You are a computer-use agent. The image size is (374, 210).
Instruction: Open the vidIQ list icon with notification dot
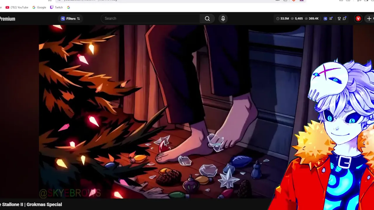(x=331, y=19)
